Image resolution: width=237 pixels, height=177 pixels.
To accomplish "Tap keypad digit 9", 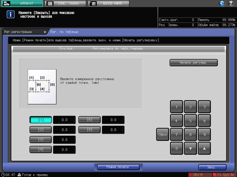I will tap(204, 134).
